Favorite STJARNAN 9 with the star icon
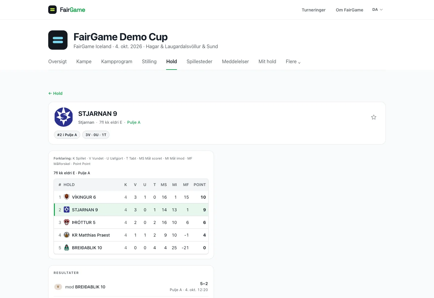The width and height of the screenshot is (434, 298). 374,117
